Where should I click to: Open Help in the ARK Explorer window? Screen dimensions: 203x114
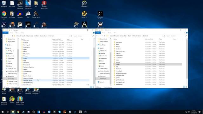94,33
